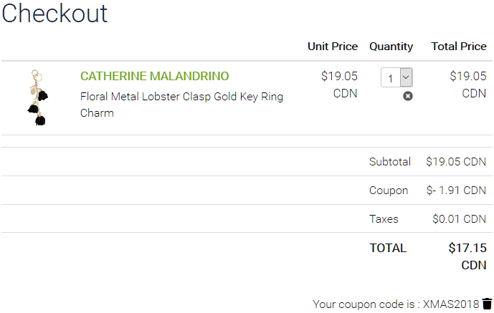494x313 pixels.
Task: Click the $- 1.91 CDN coupon discount
Action: pyautogui.click(x=456, y=191)
